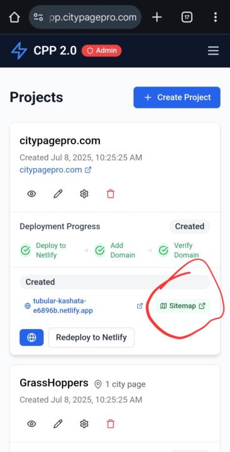Viewport: 230px width, 452px height.
Task: Edit the citypagepro.com project with pencil icon
Action: pos(58,194)
